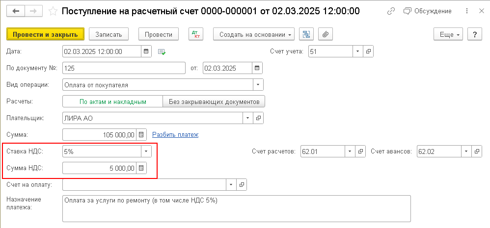Open the Обсуждение discussion panel
490x228 pixels.
[x=427, y=11]
